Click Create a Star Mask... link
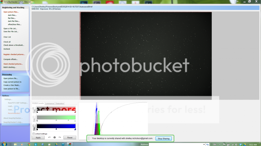Screen dimensions: 261x146 [x=12, y=85]
